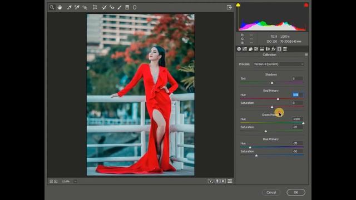Click the OK button
Viewport: 356px width, 200px height.
click(296, 192)
